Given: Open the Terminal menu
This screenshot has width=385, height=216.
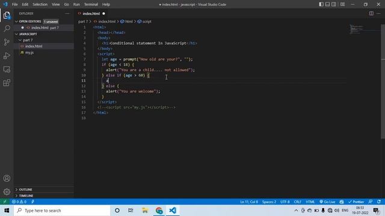Looking at the screenshot, I should click(91, 4).
